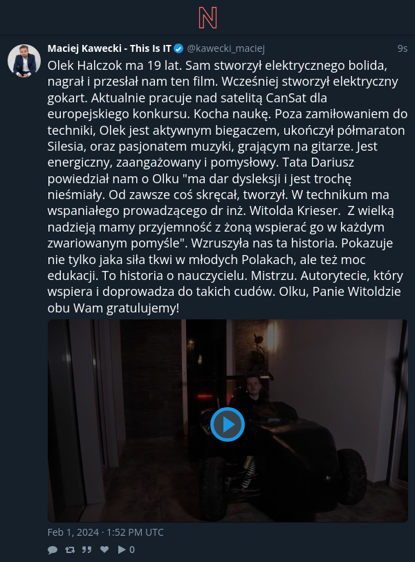Open the Nitter home logo

click(207, 18)
